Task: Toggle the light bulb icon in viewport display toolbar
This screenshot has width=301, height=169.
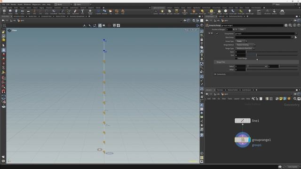Action: (202, 55)
